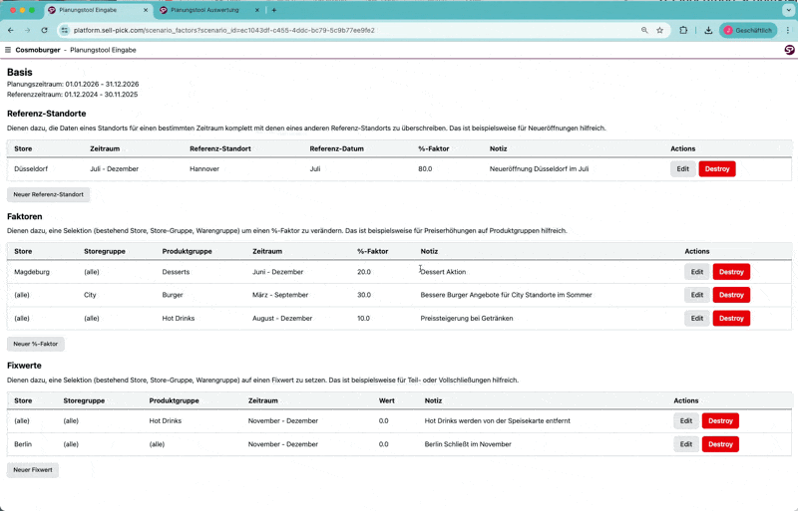
Task: Bookmark this page with the star icon
Action: [659, 31]
